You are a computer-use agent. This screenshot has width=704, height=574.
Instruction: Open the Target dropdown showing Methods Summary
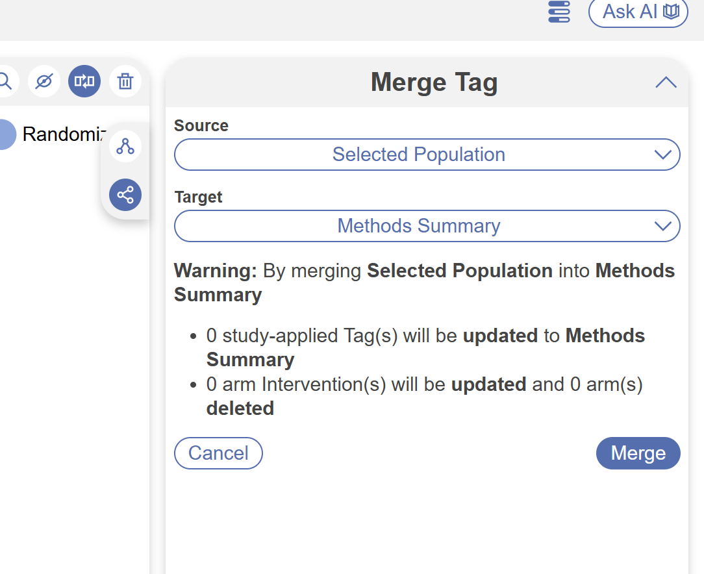[x=419, y=226]
